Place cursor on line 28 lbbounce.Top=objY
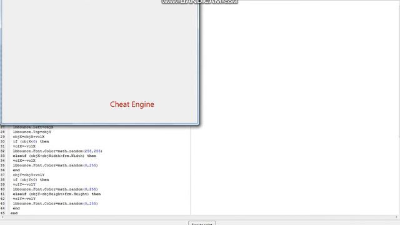Screen dimensions: 400x225 (x=32, y=132)
